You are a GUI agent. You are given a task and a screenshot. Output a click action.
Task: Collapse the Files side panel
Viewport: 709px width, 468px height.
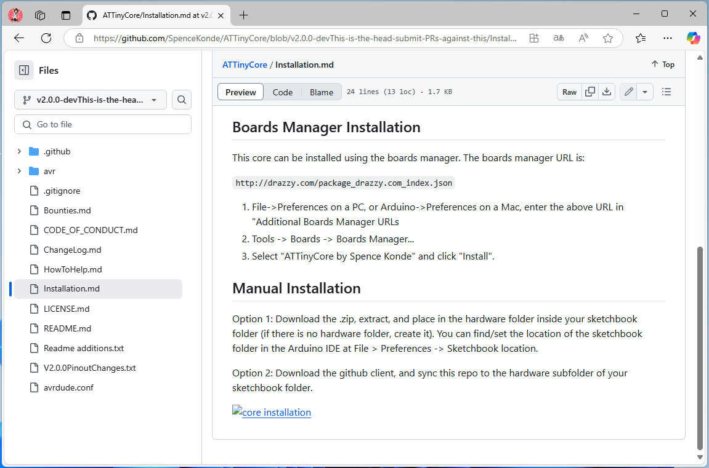point(24,70)
